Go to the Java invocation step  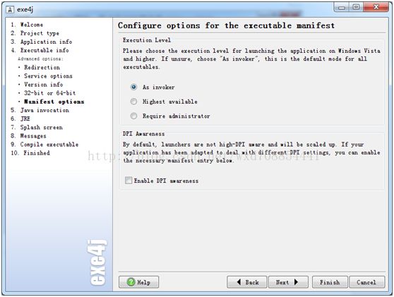[x=44, y=110]
